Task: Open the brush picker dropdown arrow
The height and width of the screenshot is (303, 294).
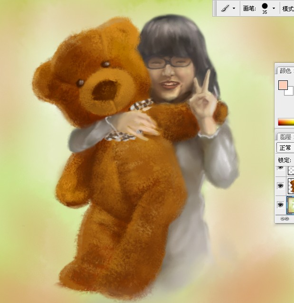Action: (x=274, y=8)
